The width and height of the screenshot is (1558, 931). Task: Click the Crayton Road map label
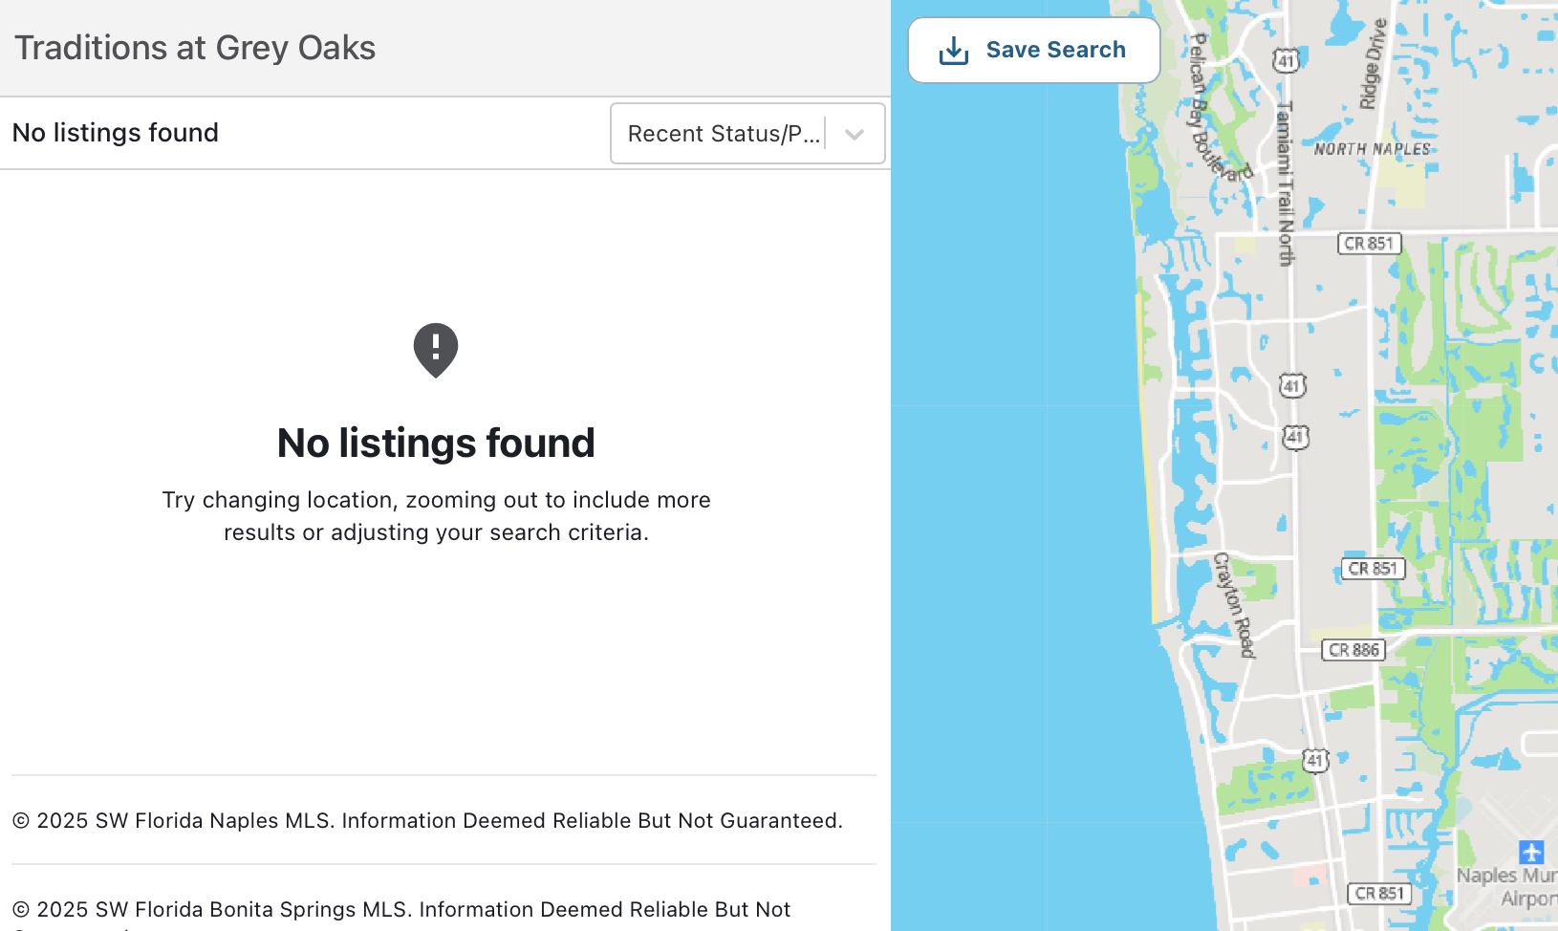click(1234, 604)
